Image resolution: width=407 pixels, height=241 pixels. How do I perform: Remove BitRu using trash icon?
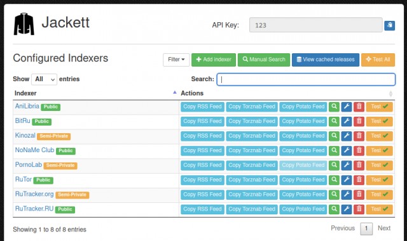click(x=359, y=121)
